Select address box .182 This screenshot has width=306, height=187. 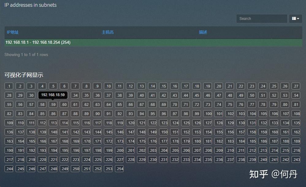(219, 141)
